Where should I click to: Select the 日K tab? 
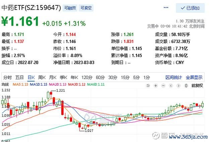coord(31,78)
